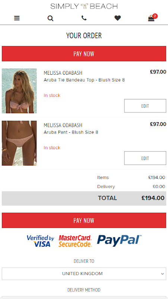Click the United Kingdom dropdown chevron
The height and width of the screenshot is (299, 168).
162,274
